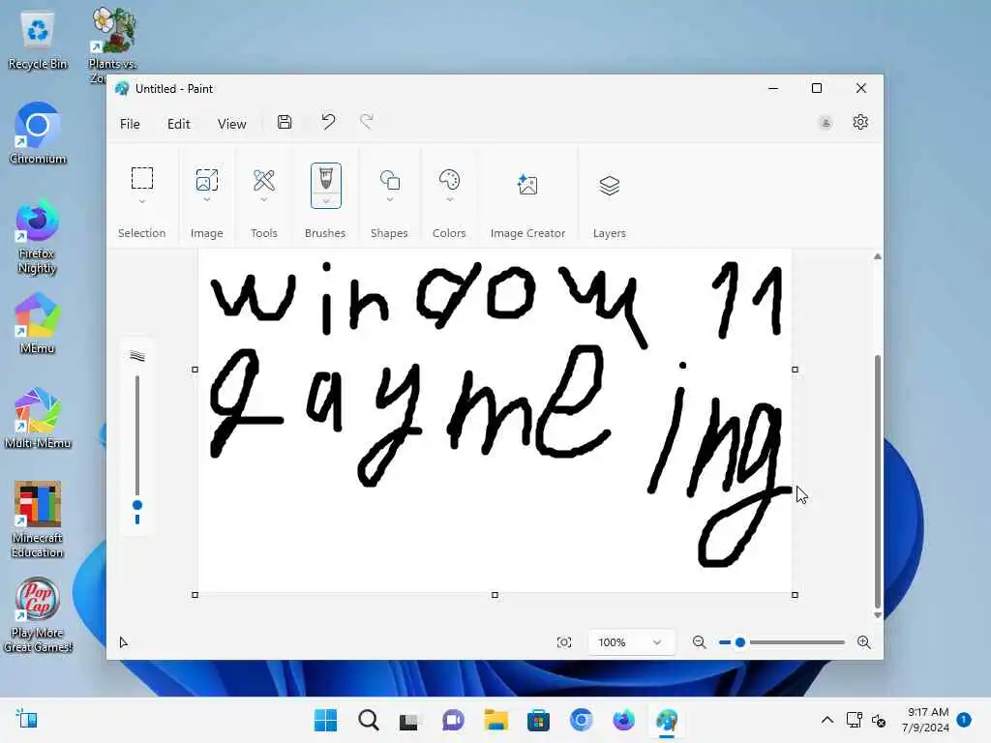Click the brush thickness icon above slider
The width and height of the screenshot is (991, 743).
click(x=137, y=356)
